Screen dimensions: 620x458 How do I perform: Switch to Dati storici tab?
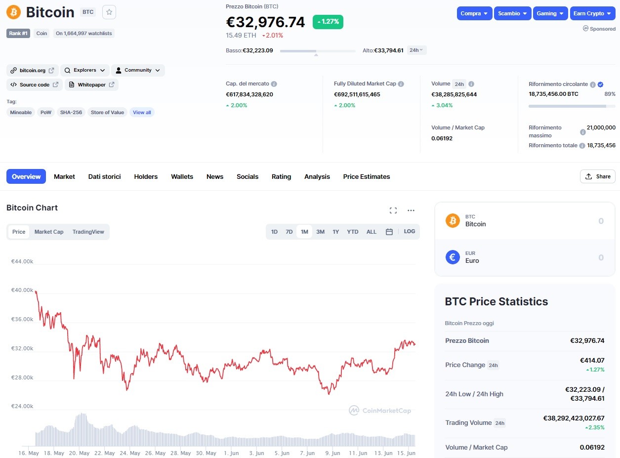coord(104,176)
